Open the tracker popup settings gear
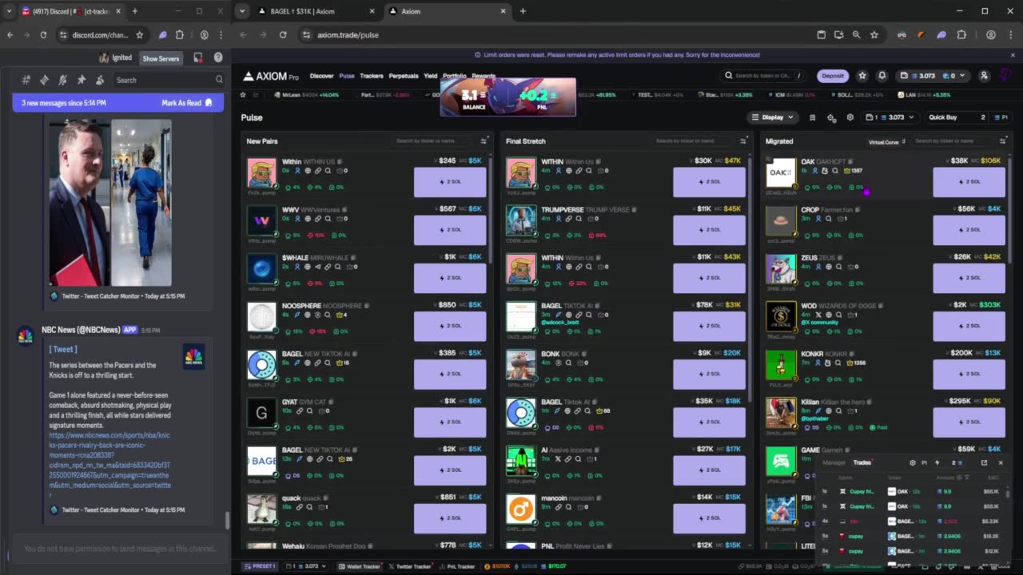This screenshot has width=1023, height=575. [913, 462]
